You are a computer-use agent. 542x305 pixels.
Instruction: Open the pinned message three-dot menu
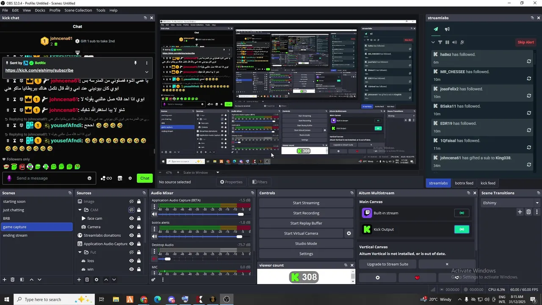147,63
